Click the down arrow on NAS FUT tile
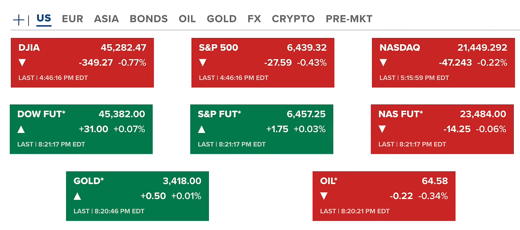This screenshot has height=230, width=520. (382, 129)
